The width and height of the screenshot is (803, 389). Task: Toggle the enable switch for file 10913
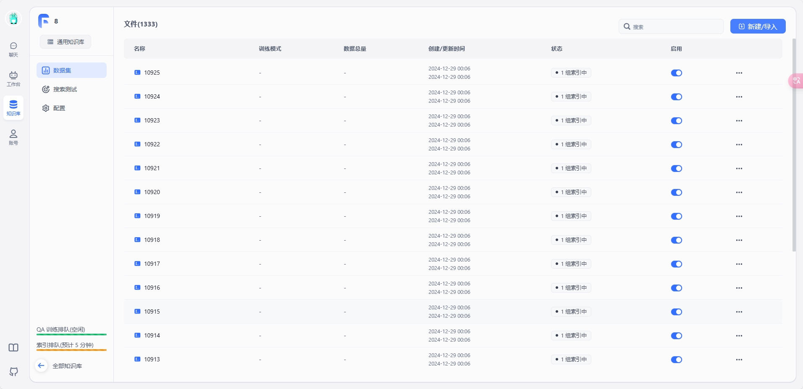tap(676, 360)
